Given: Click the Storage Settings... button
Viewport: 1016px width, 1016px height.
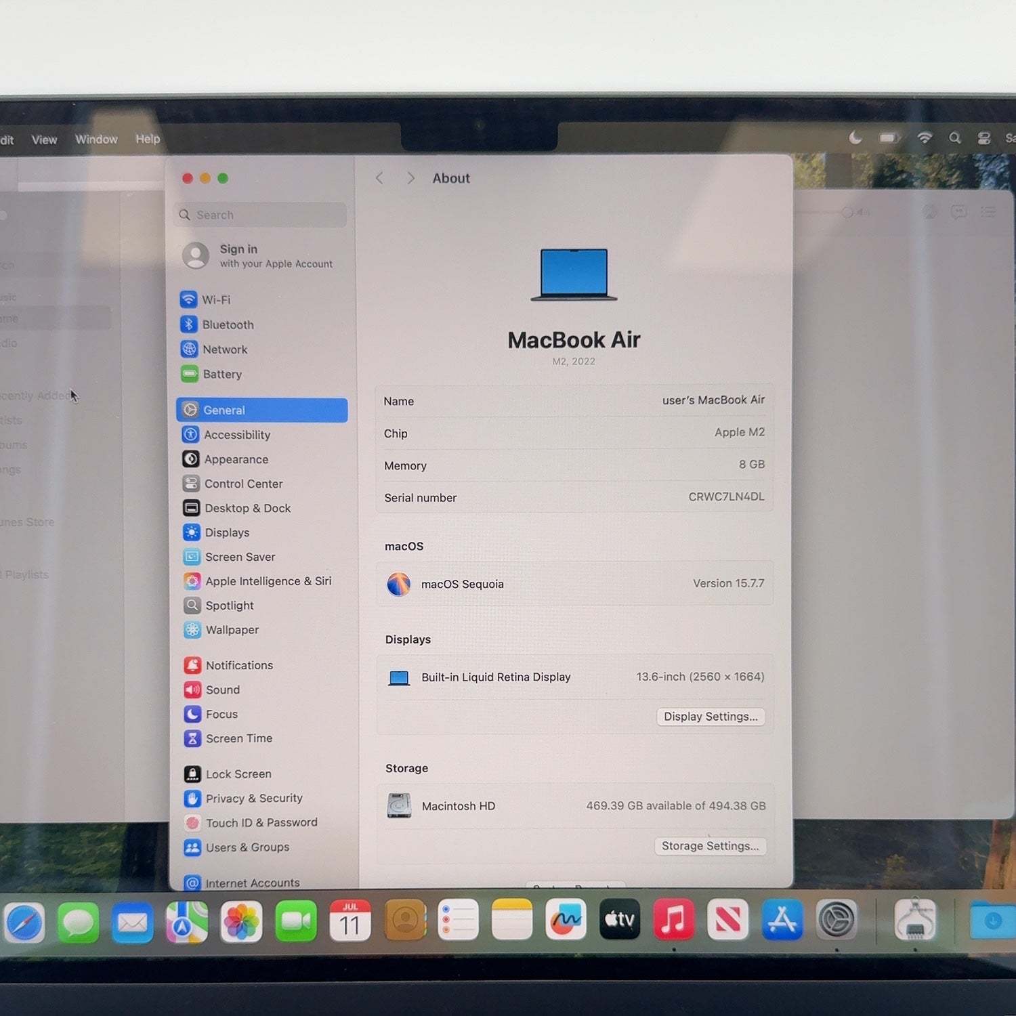Looking at the screenshot, I should click(710, 846).
